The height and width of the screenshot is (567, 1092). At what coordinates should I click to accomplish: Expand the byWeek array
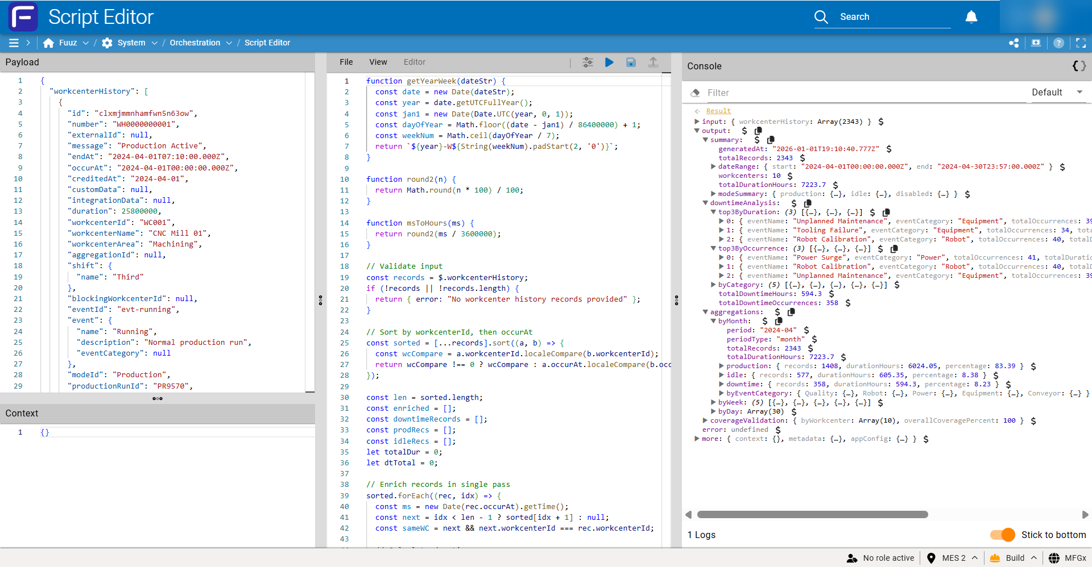click(713, 402)
